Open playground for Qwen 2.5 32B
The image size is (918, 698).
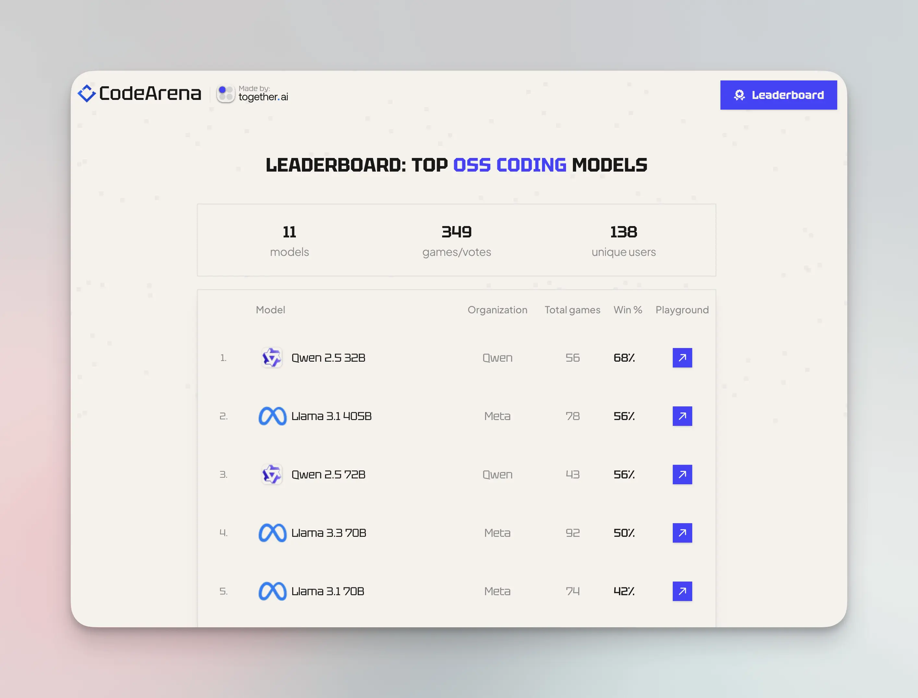coord(682,358)
